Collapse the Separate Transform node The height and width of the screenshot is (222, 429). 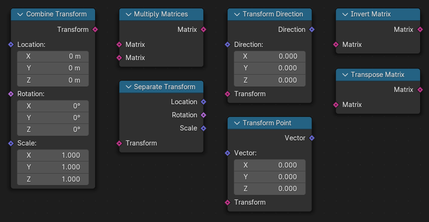[128, 87]
